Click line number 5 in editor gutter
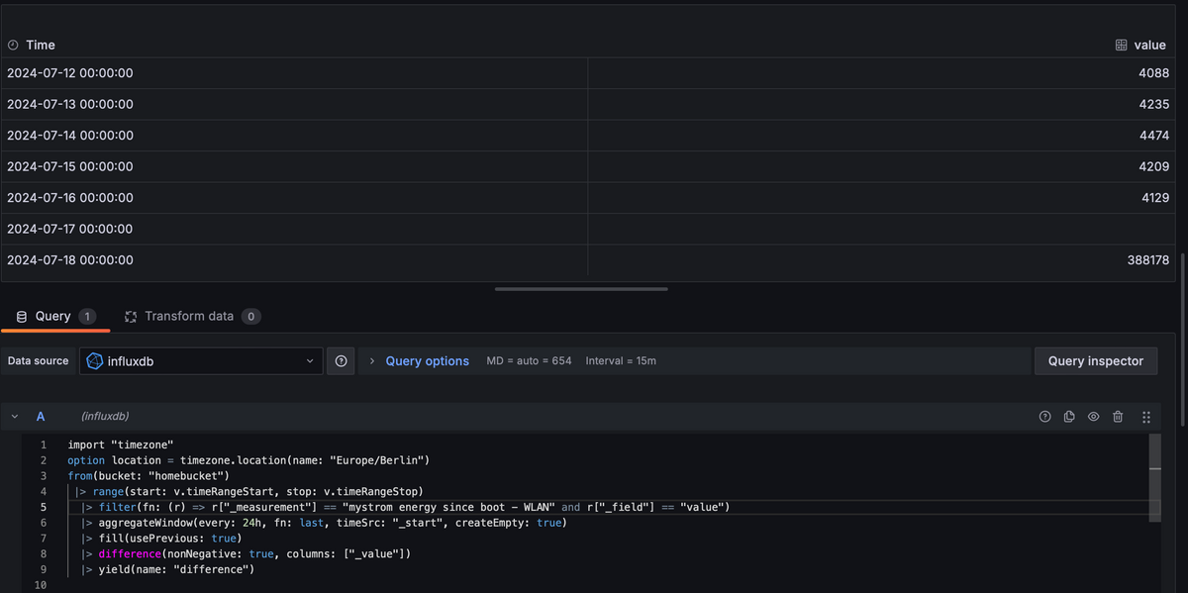The width and height of the screenshot is (1188, 593). point(43,508)
